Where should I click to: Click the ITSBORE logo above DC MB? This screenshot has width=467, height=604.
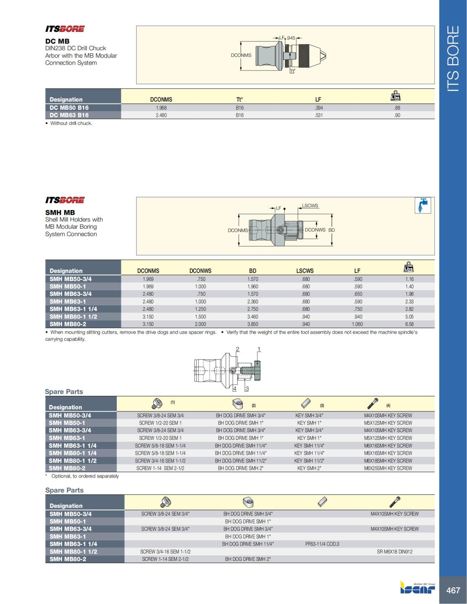(x=65, y=29)
